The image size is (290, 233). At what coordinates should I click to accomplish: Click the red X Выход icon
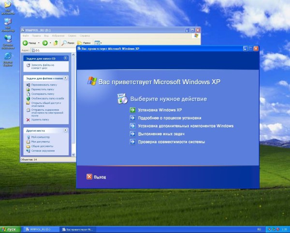[89, 177]
